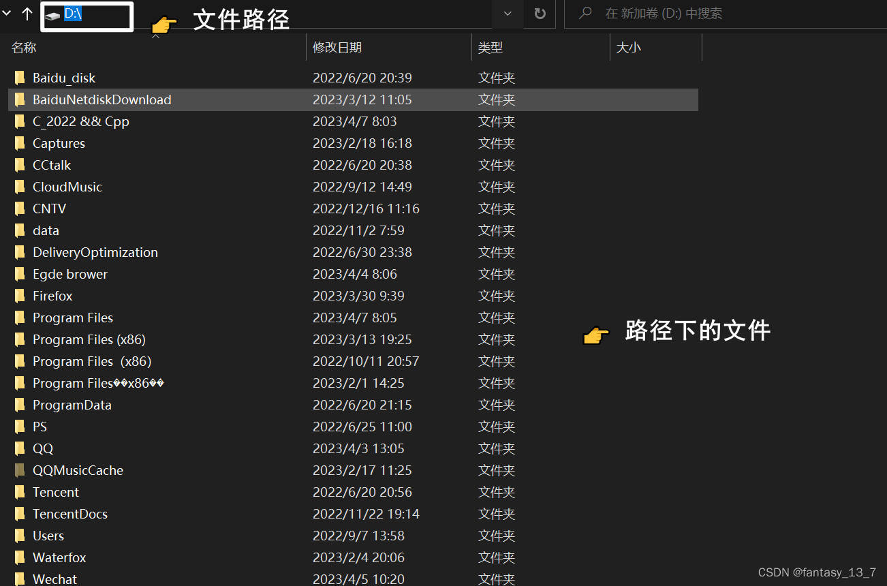The image size is (887, 586).
Task: Click the Firefox folder icon
Action: pos(20,296)
